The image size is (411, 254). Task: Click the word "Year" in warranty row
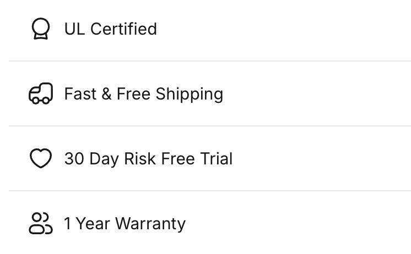click(x=93, y=224)
